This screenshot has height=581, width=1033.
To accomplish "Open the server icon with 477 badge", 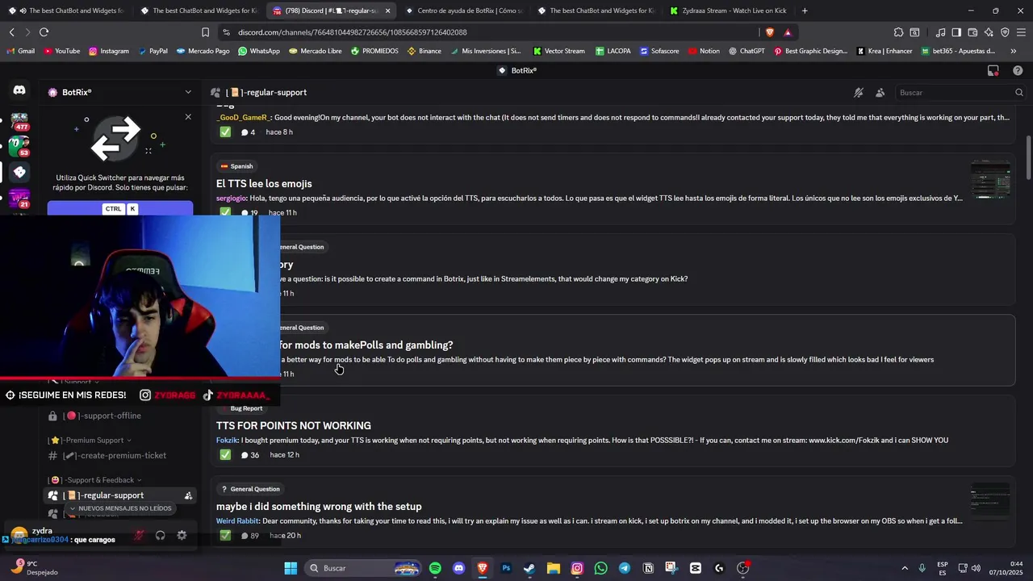I will pyautogui.click(x=19, y=122).
